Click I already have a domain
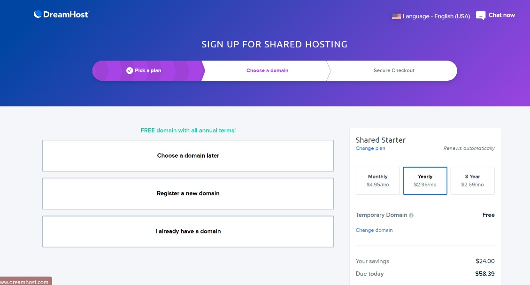 tap(188, 231)
